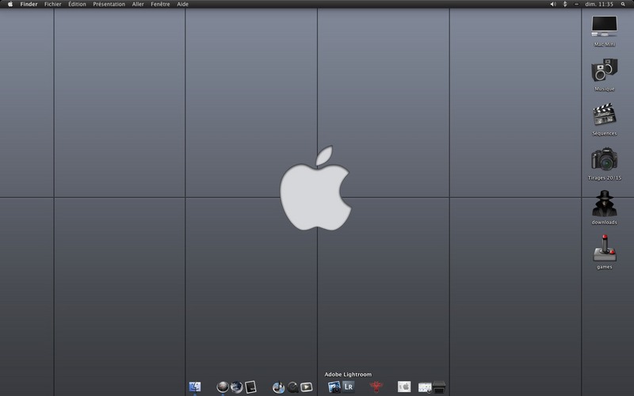
Task: Open the Apple menu
Action: point(10,4)
